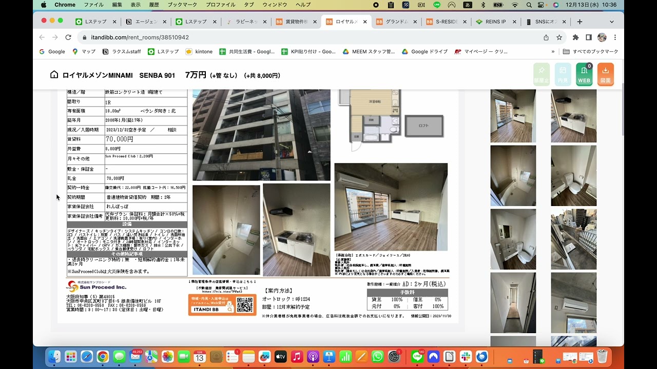This screenshot has height=369, width=657.
Task: Open Finder from the Dock
Action: (x=54, y=356)
